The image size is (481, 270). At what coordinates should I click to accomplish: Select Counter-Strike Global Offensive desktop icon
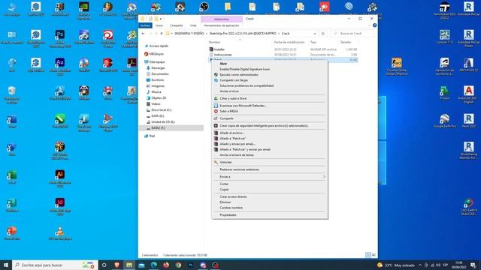point(397,66)
